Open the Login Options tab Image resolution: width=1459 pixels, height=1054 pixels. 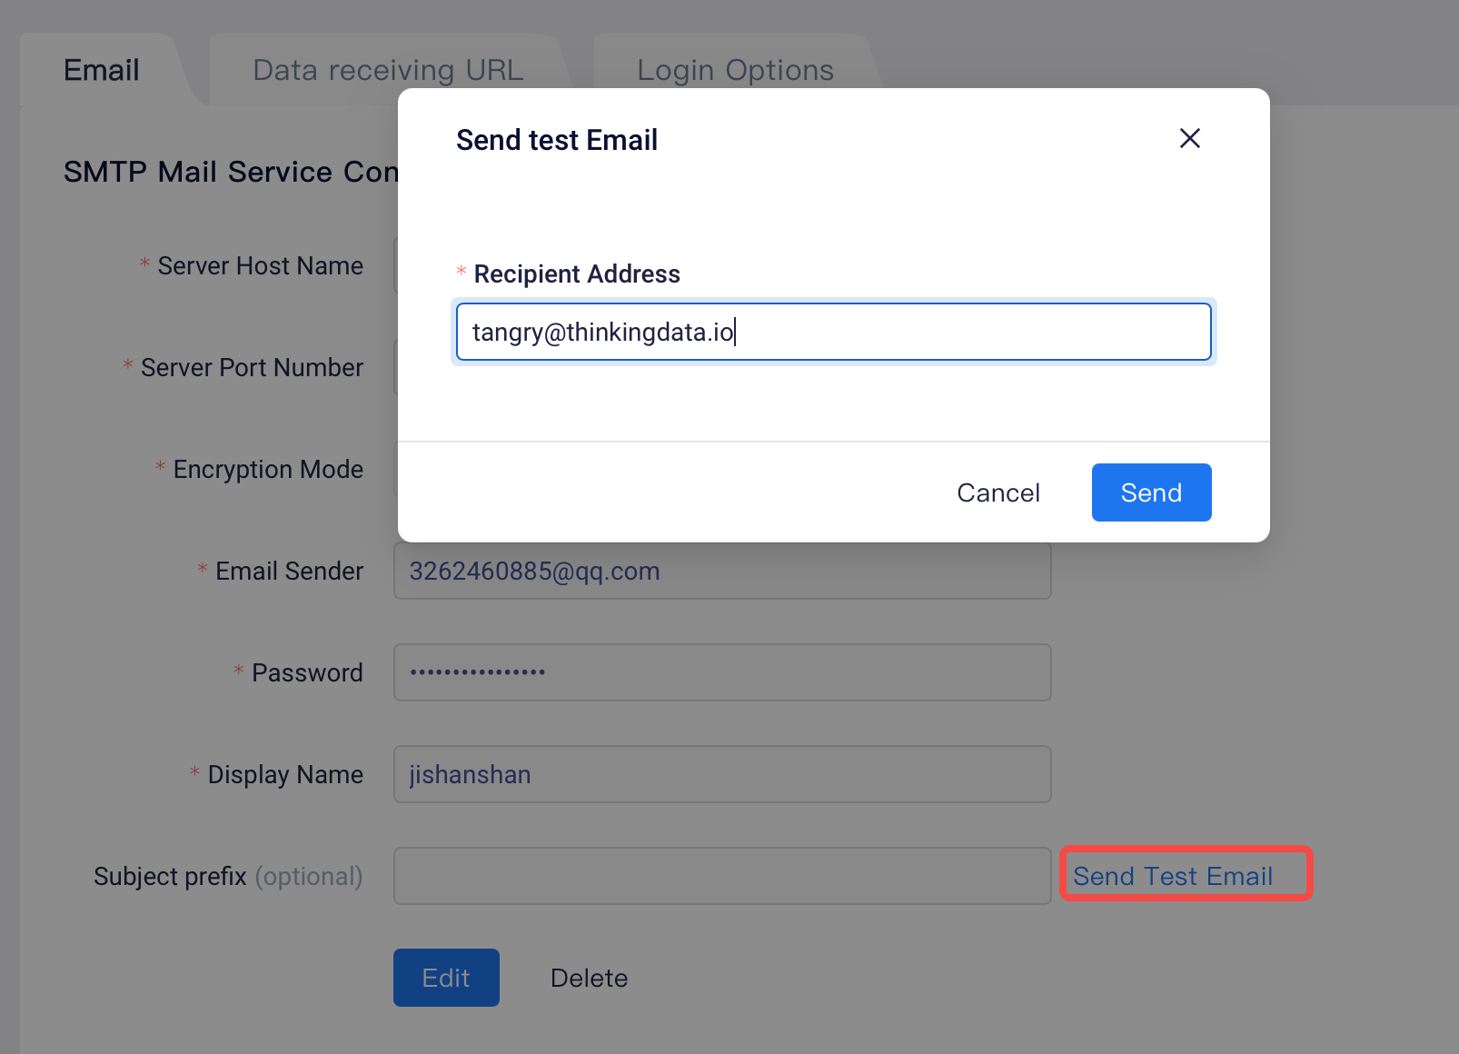pyautogui.click(x=735, y=70)
